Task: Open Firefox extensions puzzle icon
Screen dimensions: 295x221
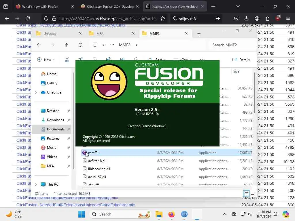Action: pyautogui.click(x=267, y=18)
